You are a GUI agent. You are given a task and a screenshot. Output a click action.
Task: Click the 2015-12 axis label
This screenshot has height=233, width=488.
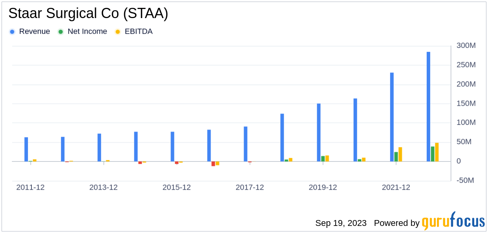click(176, 187)
